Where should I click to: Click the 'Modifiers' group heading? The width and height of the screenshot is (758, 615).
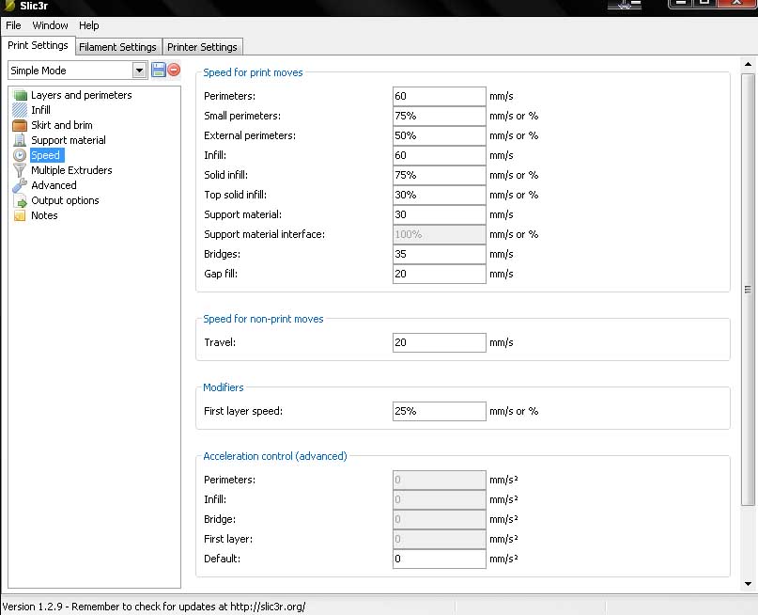click(x=224, y=387)
